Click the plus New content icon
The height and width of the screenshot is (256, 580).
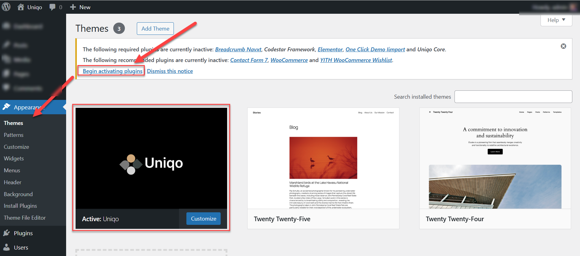(73, 7)
